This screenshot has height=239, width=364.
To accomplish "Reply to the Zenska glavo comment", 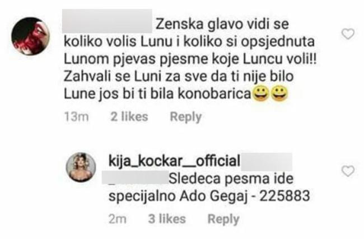I will (186, 117).
